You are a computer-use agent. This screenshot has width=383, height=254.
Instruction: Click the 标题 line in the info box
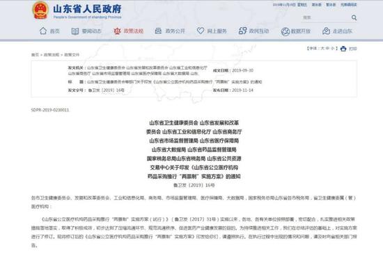[x=165, y=81]
